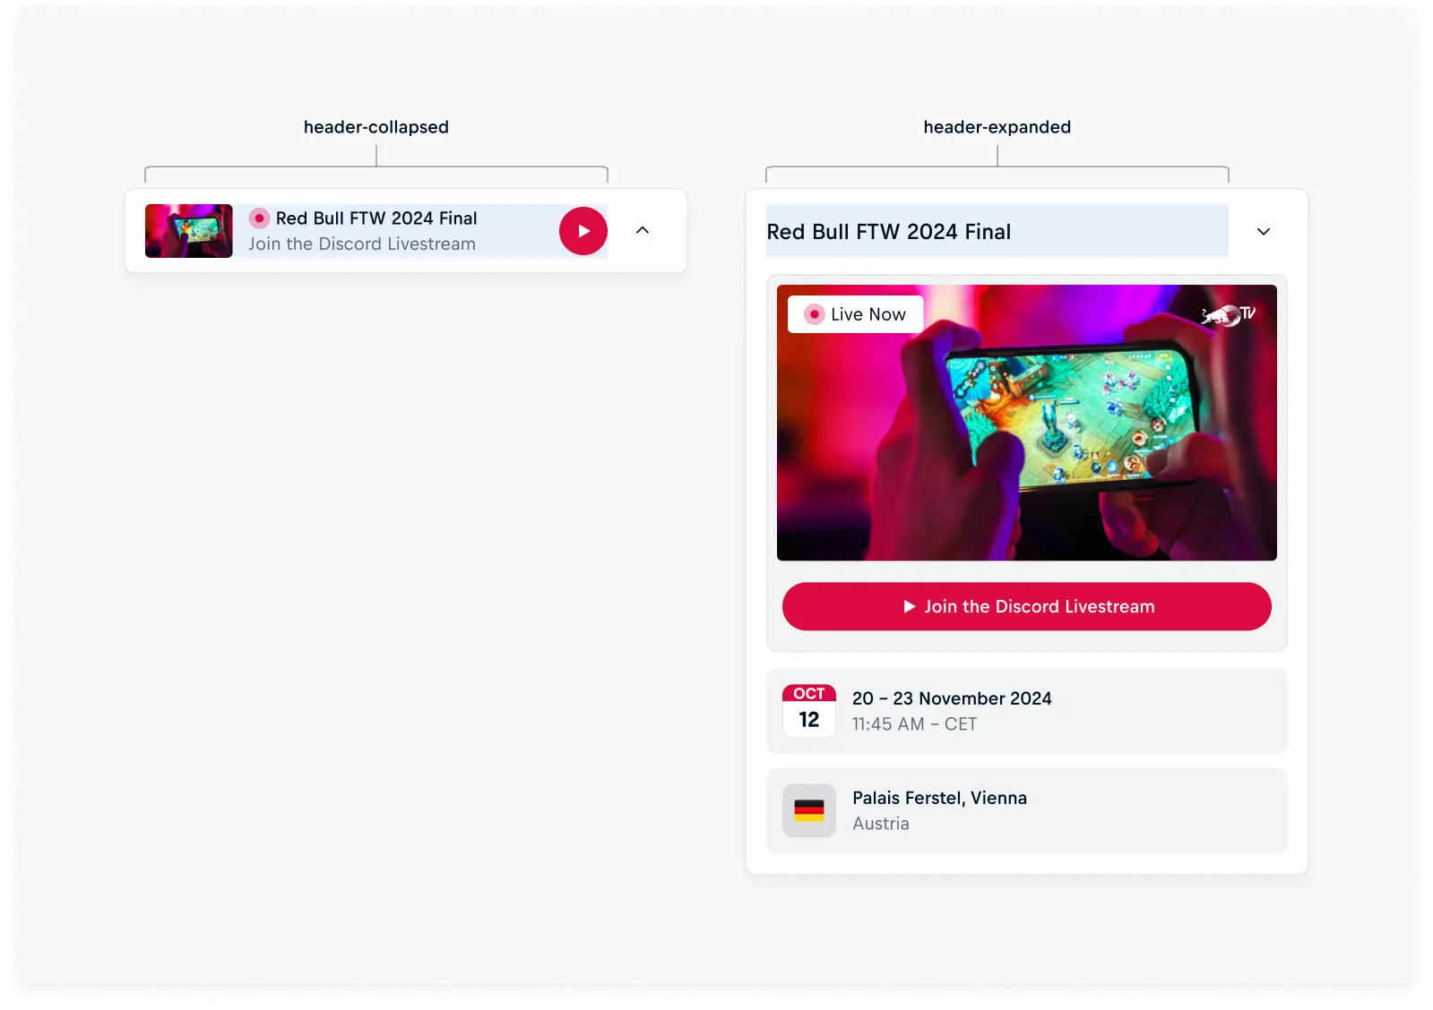The image size is (1433, 1010).
Task: Click the 'Live Now' badge on the video
Action: tap(855, 314)
